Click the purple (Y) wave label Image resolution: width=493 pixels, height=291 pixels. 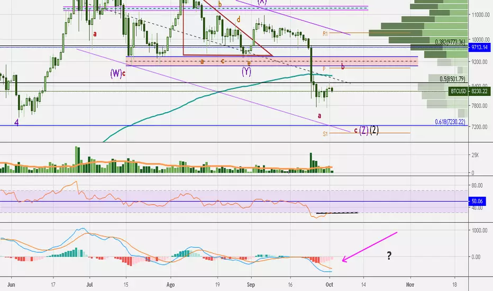coord(246,72)
